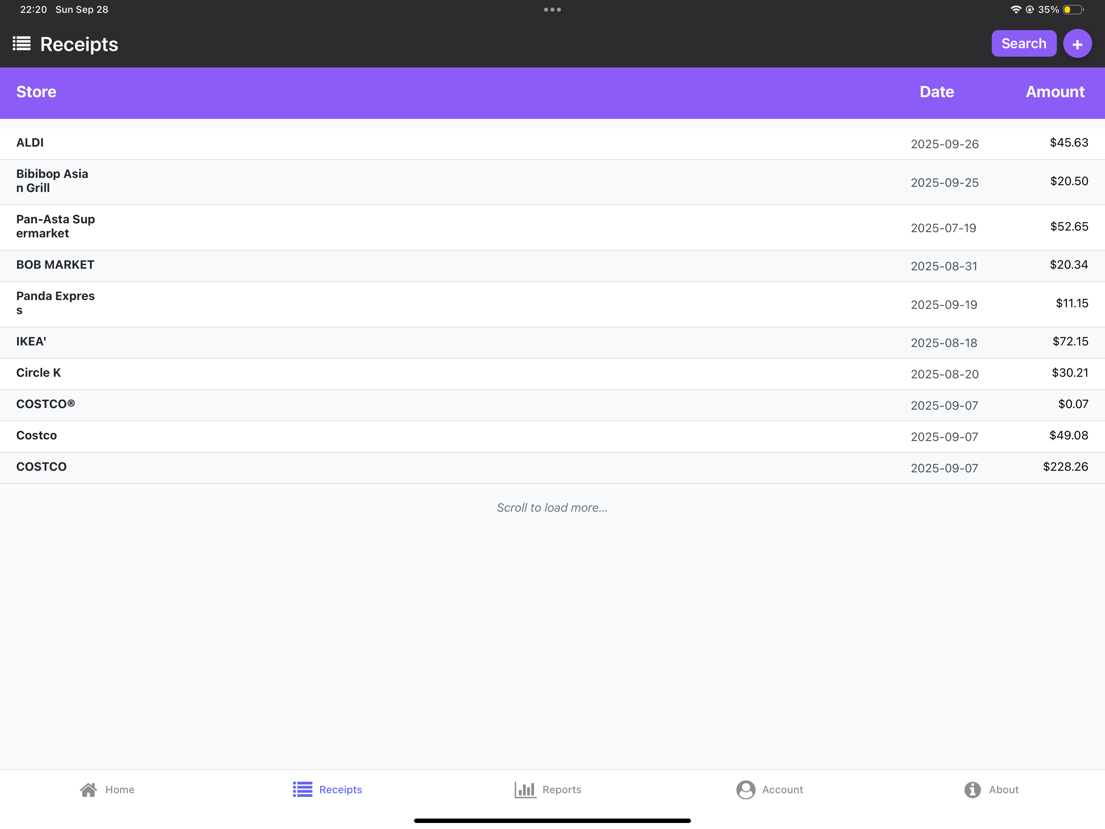The image size is (1105, 829).
Task: Click the Reports bar chart icon
Action: (525, 790)
